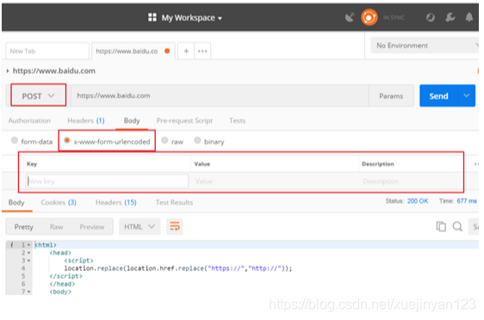This screenshot has height=320, width=484.
Task: Open the My Workspace dropdown
Action: tap(192, 18)
